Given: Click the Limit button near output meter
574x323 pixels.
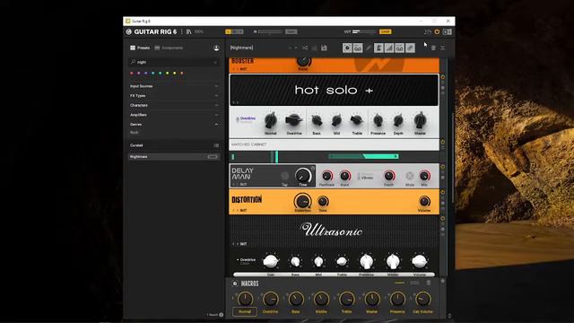Looking at the screenshot, I should [x=385, y=32].
